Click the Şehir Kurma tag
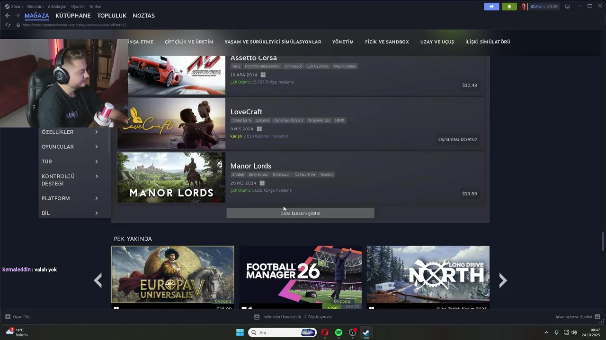Image resolution: width=606 pixels, height=340 pixels. 258,175
